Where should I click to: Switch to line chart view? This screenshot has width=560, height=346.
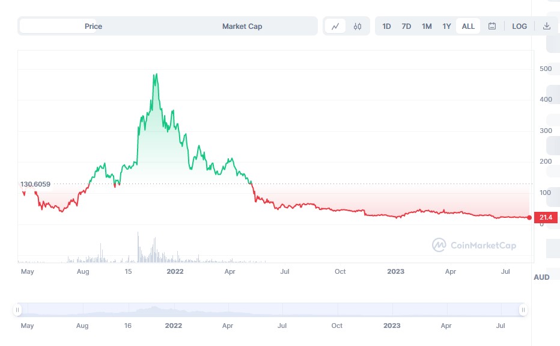(335, 26)
